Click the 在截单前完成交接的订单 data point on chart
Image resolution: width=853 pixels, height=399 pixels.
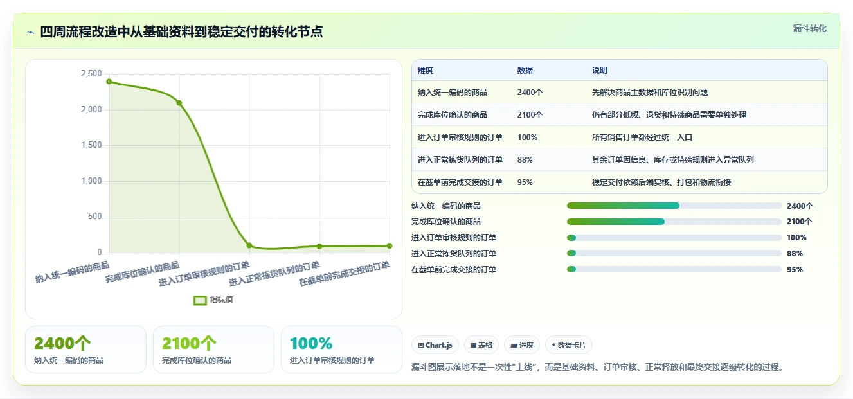click(390, 245)
